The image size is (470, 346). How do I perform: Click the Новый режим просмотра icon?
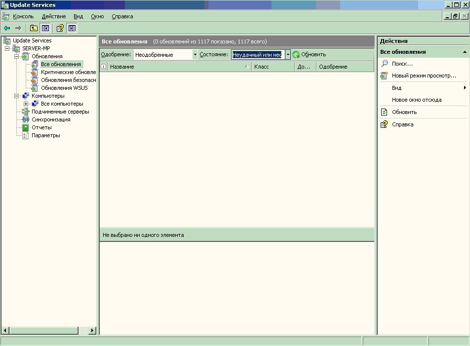384,76
